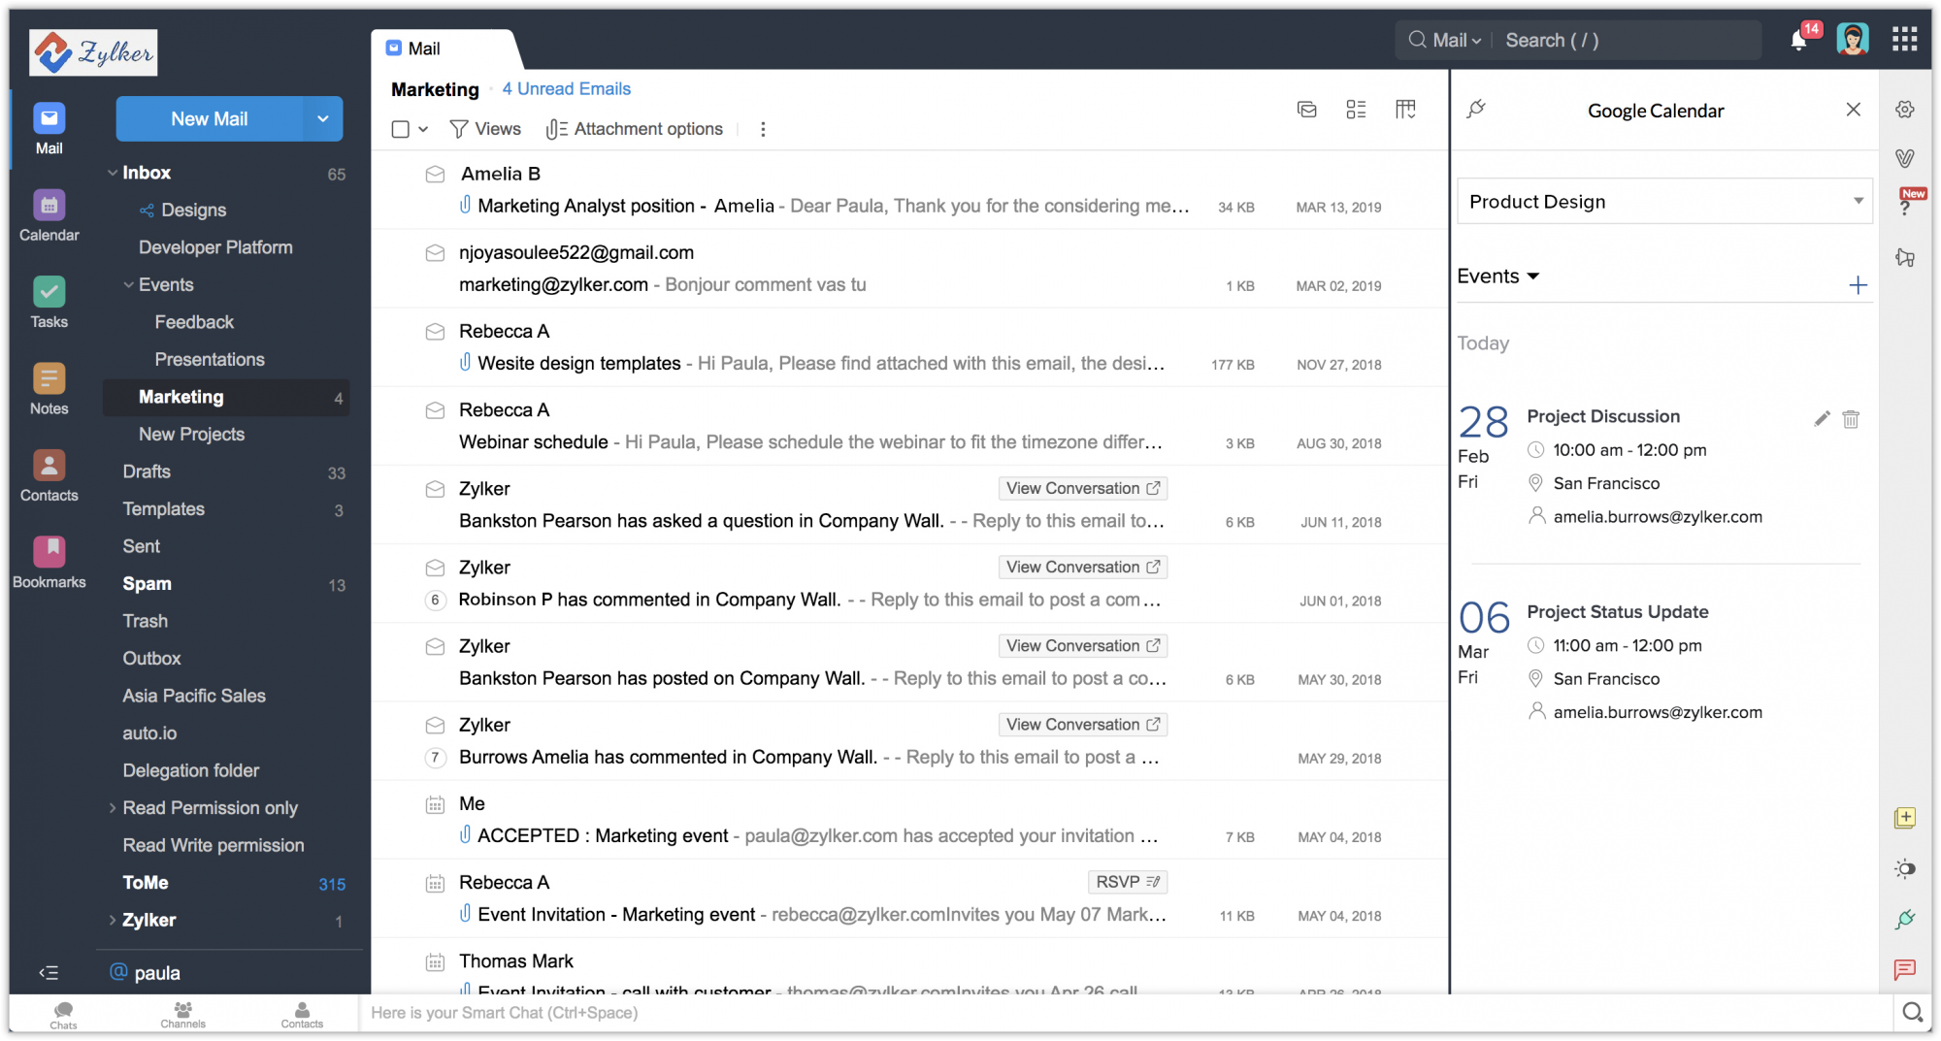This screenshot has height=1041, width=1941.
Task: Delete the Project Discussion event
Action: (1851, 418)
